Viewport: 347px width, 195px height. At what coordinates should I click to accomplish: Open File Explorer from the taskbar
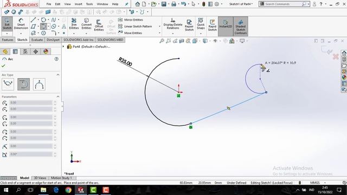(x=43, y=190)
